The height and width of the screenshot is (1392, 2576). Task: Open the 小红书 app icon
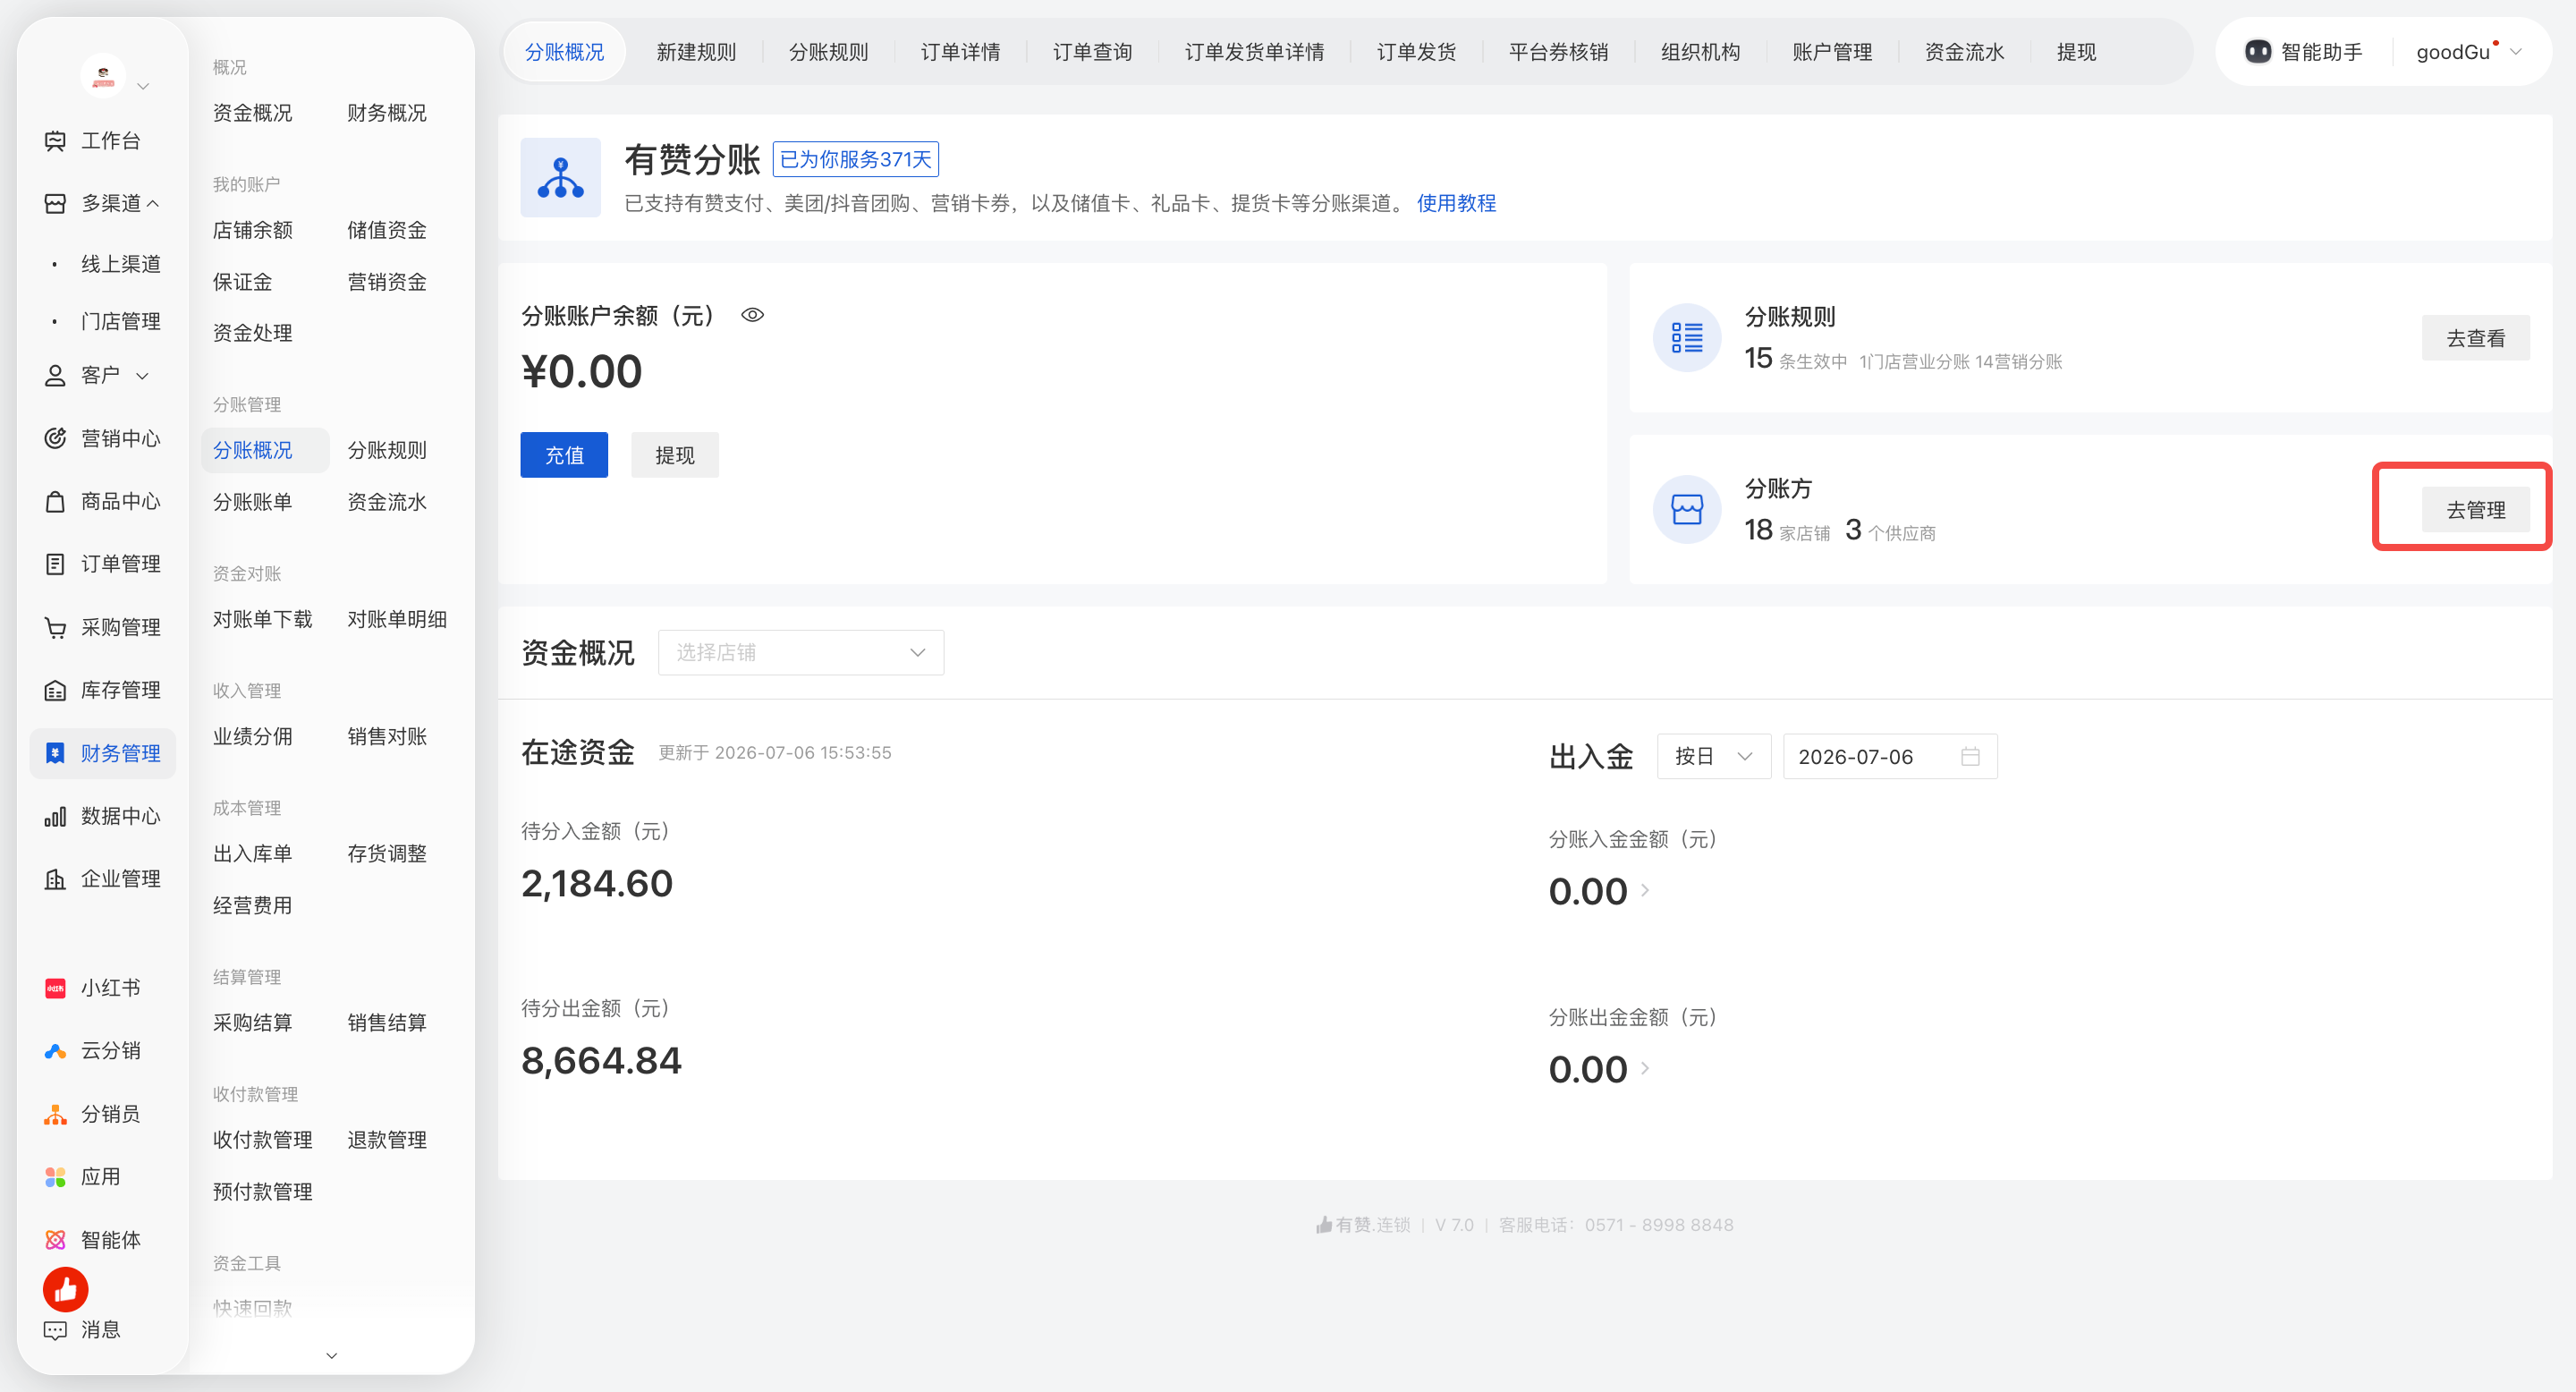[56, 988]
